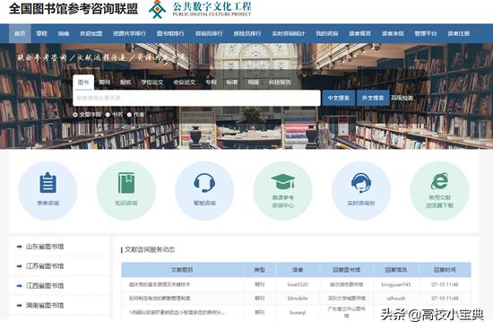Click the 类型 column header
The height and width of the screenshot is (330, 493).
tap(259, 270)
